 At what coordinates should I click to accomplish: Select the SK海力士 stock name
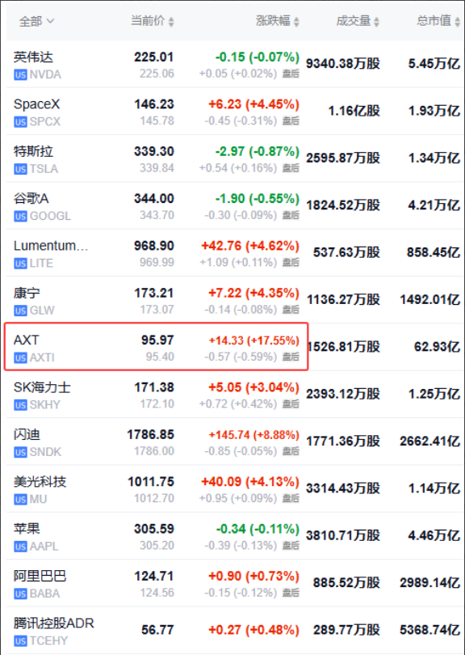pos(42,387)
